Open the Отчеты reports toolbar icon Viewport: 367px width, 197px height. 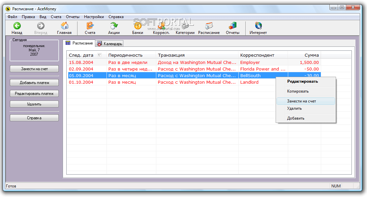pyautogui.click(x=232, y=26)
